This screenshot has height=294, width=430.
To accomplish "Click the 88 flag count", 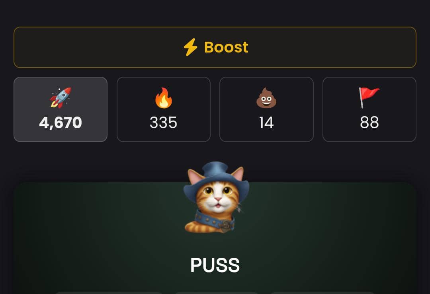I will point(369,123).
